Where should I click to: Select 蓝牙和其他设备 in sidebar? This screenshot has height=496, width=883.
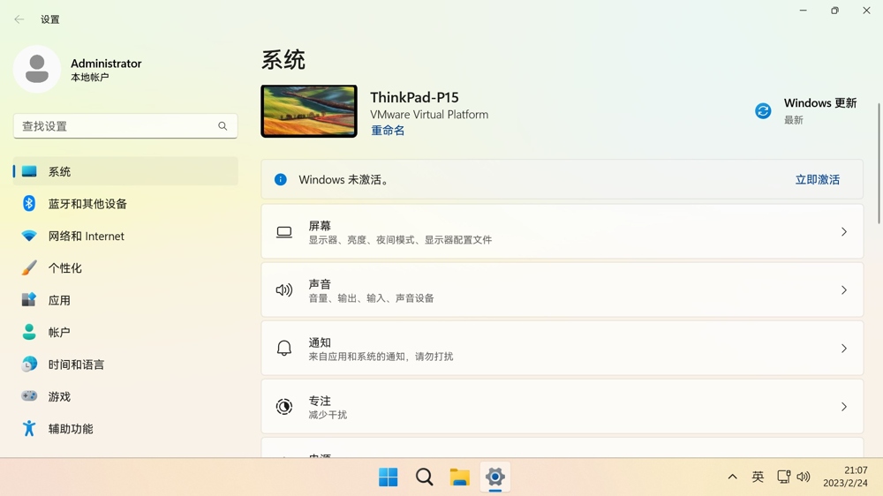click(87, 204)
